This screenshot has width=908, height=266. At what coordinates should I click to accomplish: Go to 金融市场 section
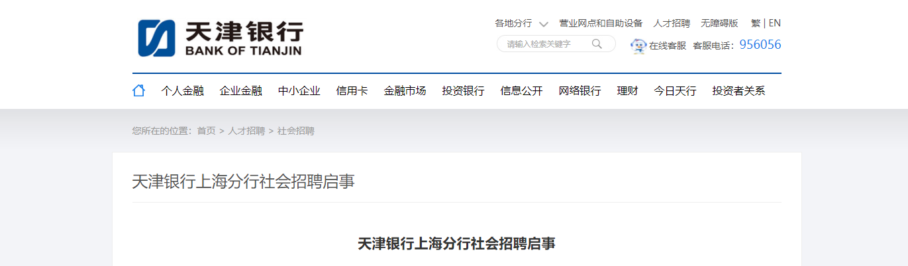(x=405, y=91)
